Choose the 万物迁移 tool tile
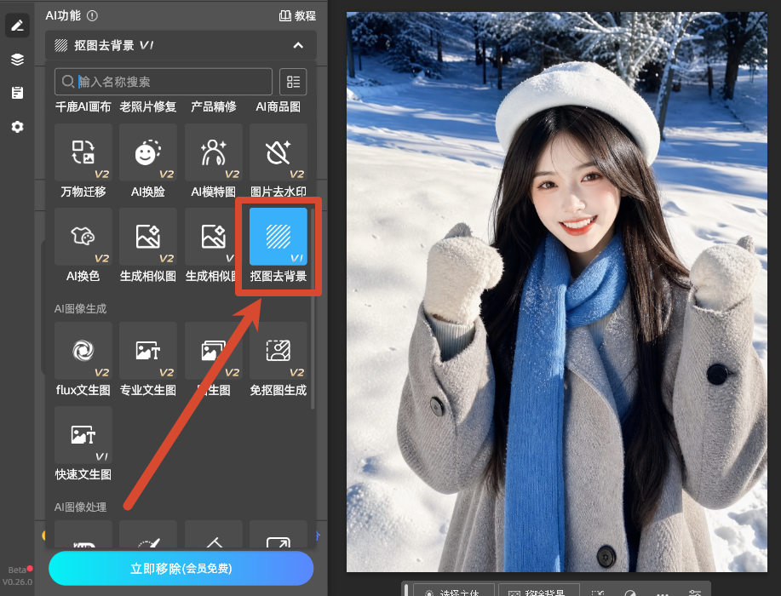 (83, 152)
